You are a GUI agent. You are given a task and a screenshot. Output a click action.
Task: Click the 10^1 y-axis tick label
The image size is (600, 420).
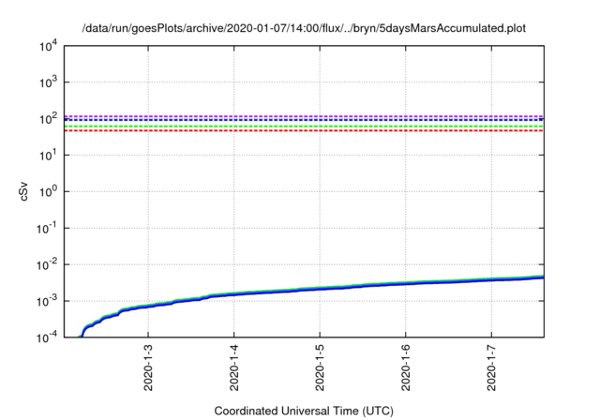(x=49, y=155)
